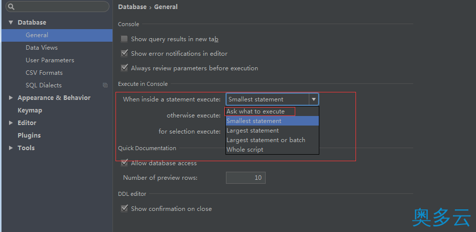Screen dimensions: 476x232
Task: Toggle Allow database access checkbox
Action: (124, 163)
